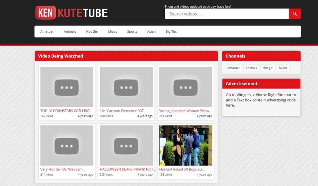This screenshot has height=186, width=318.
Task: Select the Animals channel tag in sidebar
Action: (251, 68)
